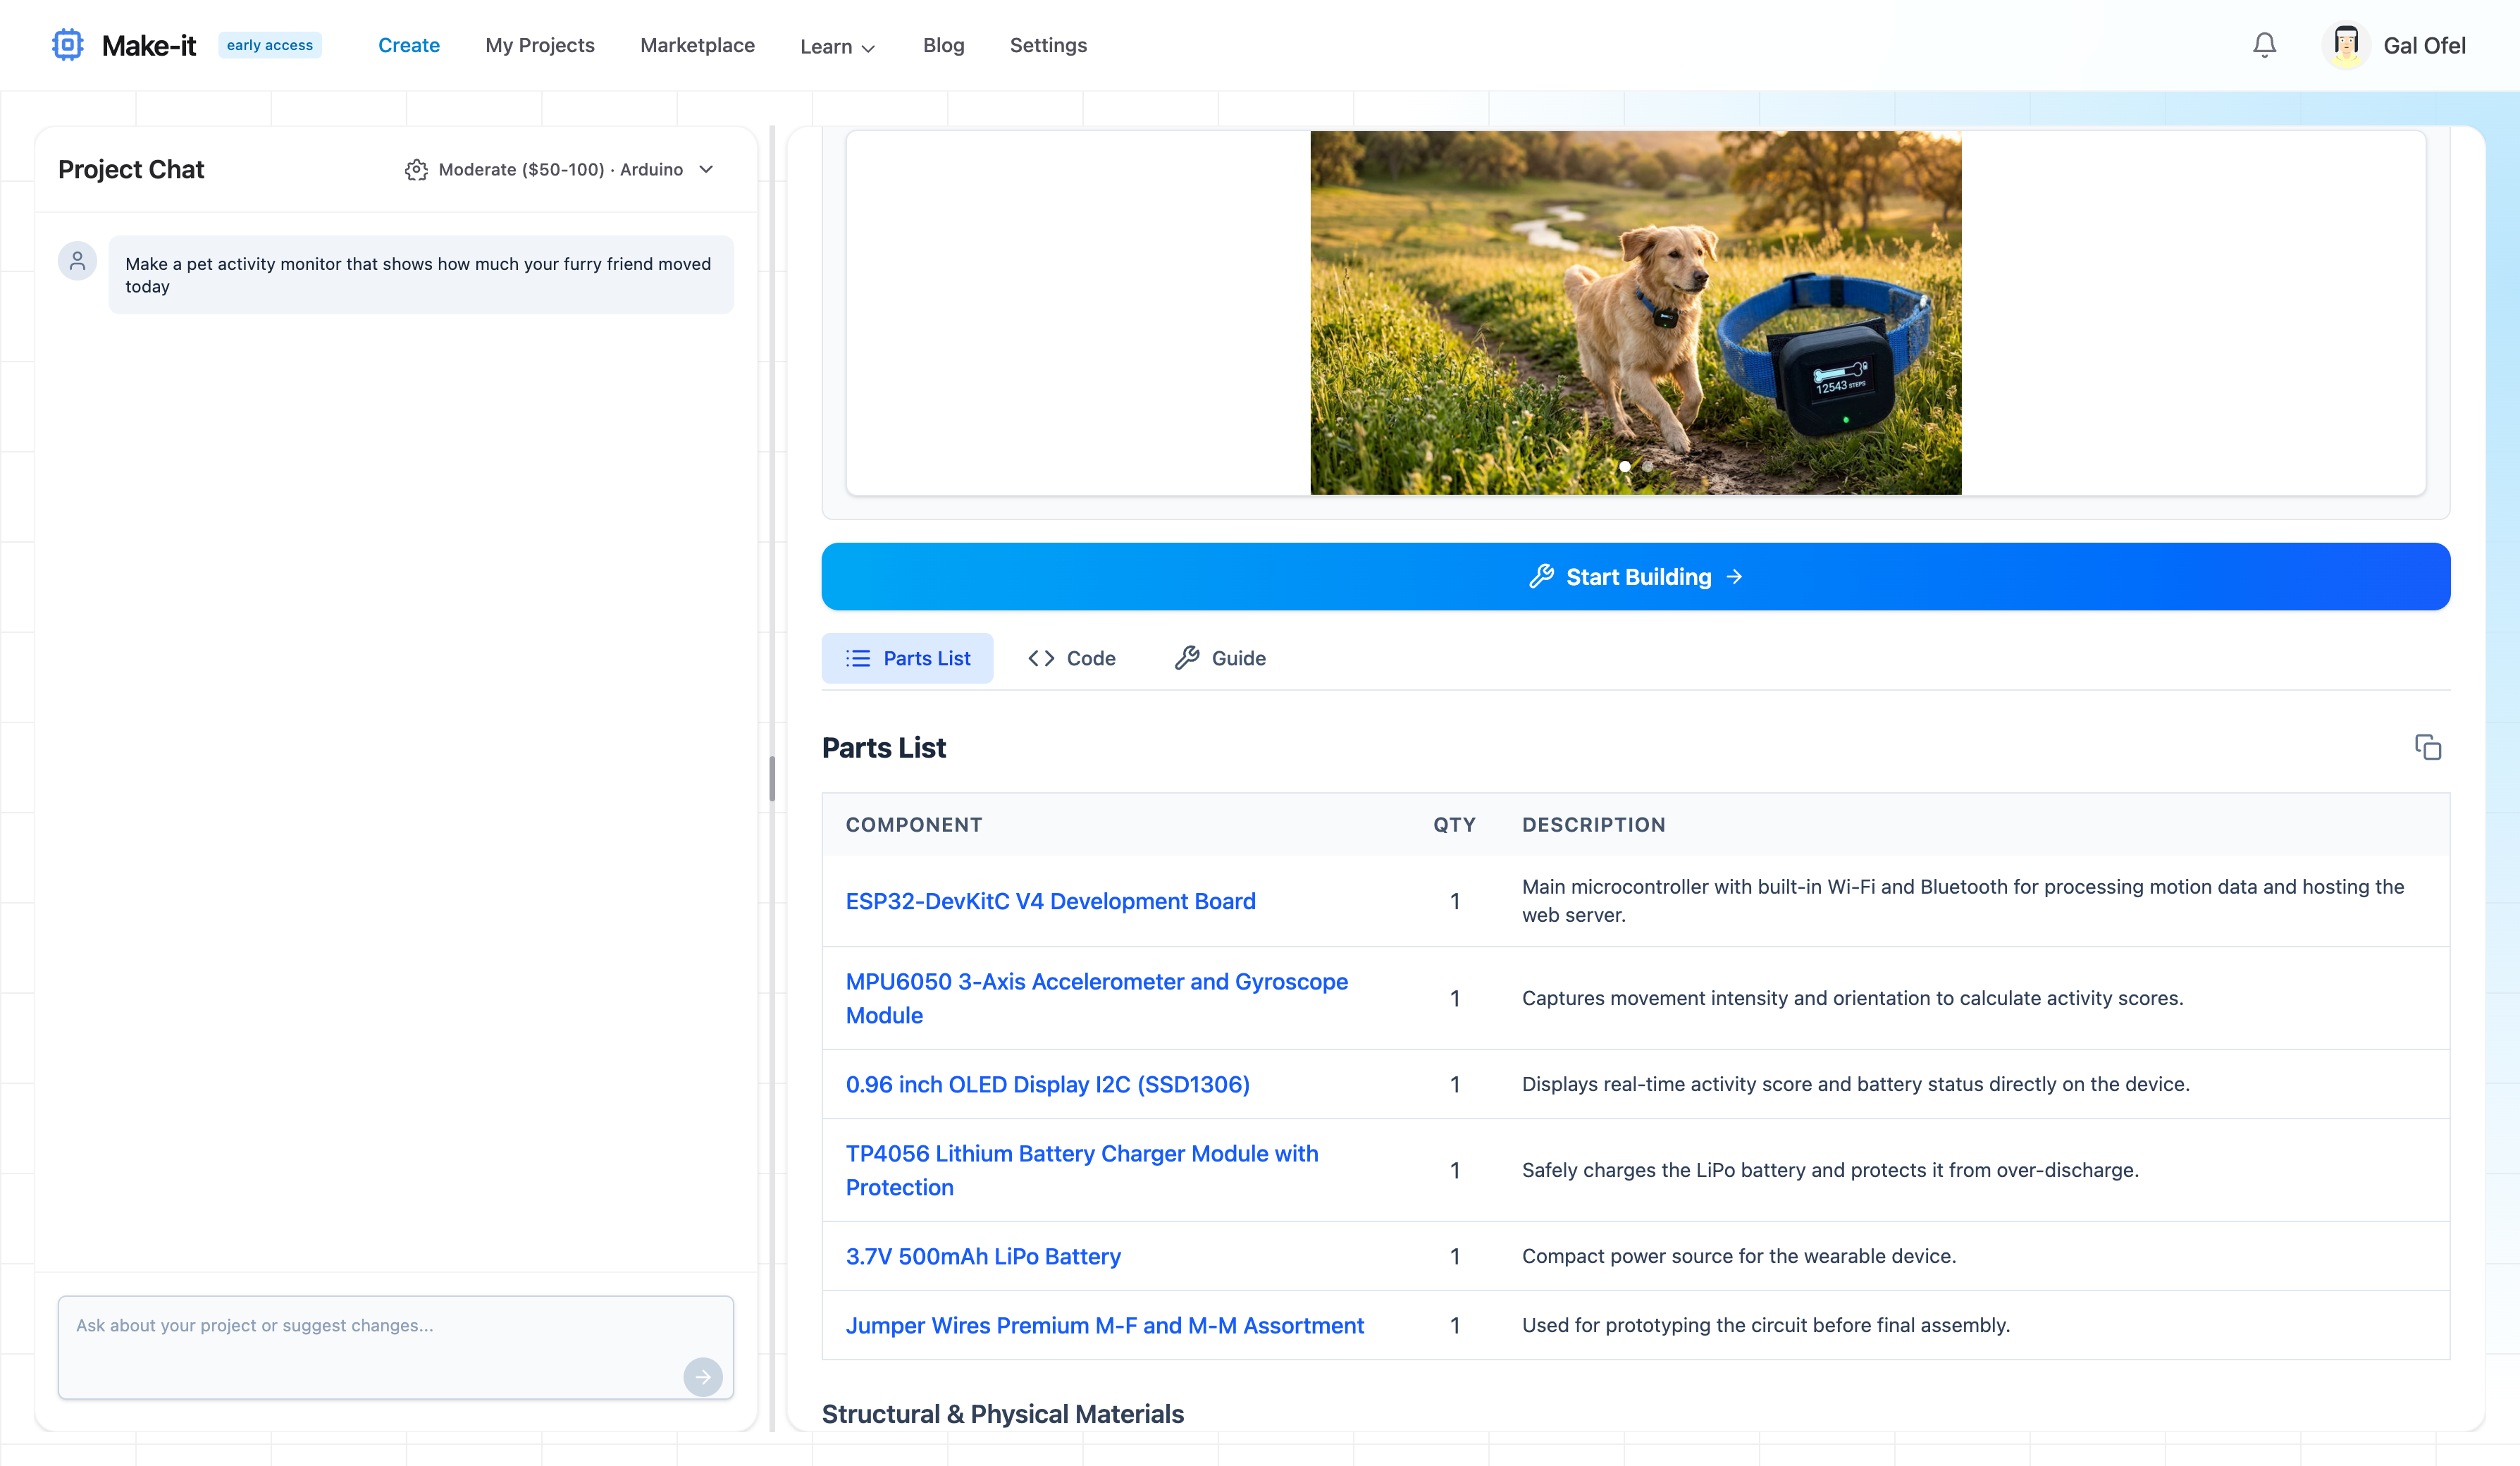
Task: Click the panel divider resize handle
Action: (x=772, y=778)
